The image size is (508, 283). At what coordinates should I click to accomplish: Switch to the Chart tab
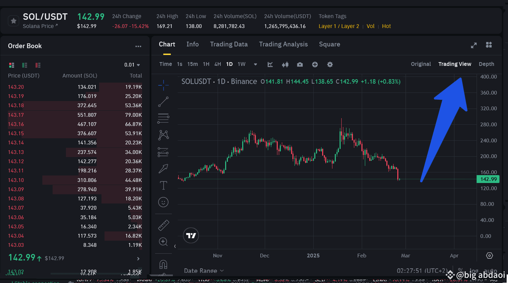167,44
